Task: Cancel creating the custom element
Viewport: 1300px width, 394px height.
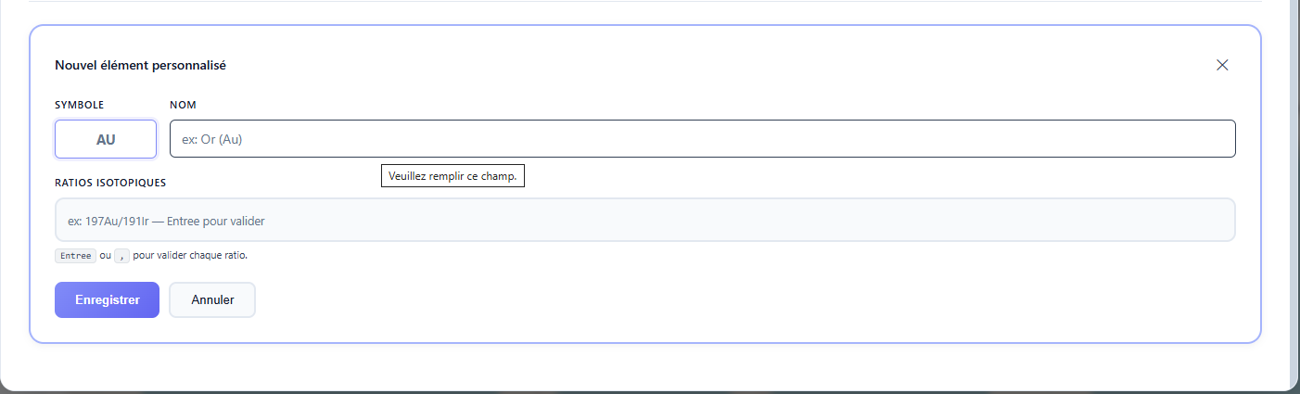Action: click(212, 299)
